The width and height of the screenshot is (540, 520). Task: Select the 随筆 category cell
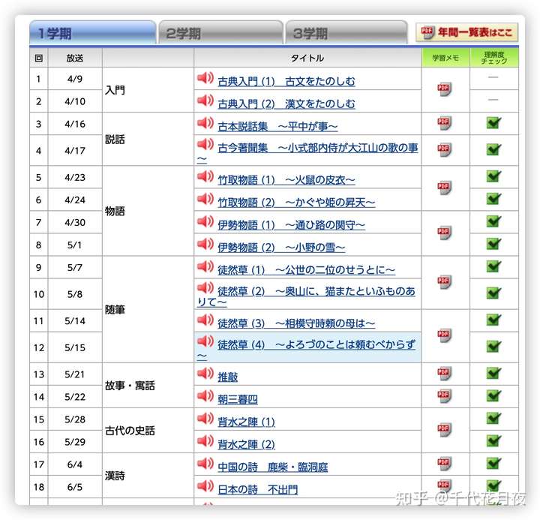148,309
